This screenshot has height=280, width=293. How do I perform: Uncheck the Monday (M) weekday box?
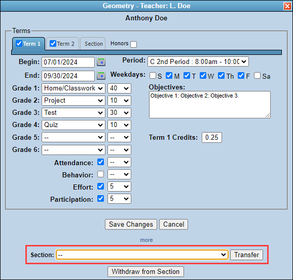coord(169,76)
